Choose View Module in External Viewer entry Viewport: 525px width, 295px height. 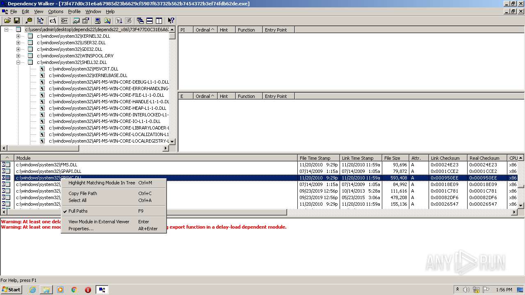pyautogui.click(x=114, y=222)
